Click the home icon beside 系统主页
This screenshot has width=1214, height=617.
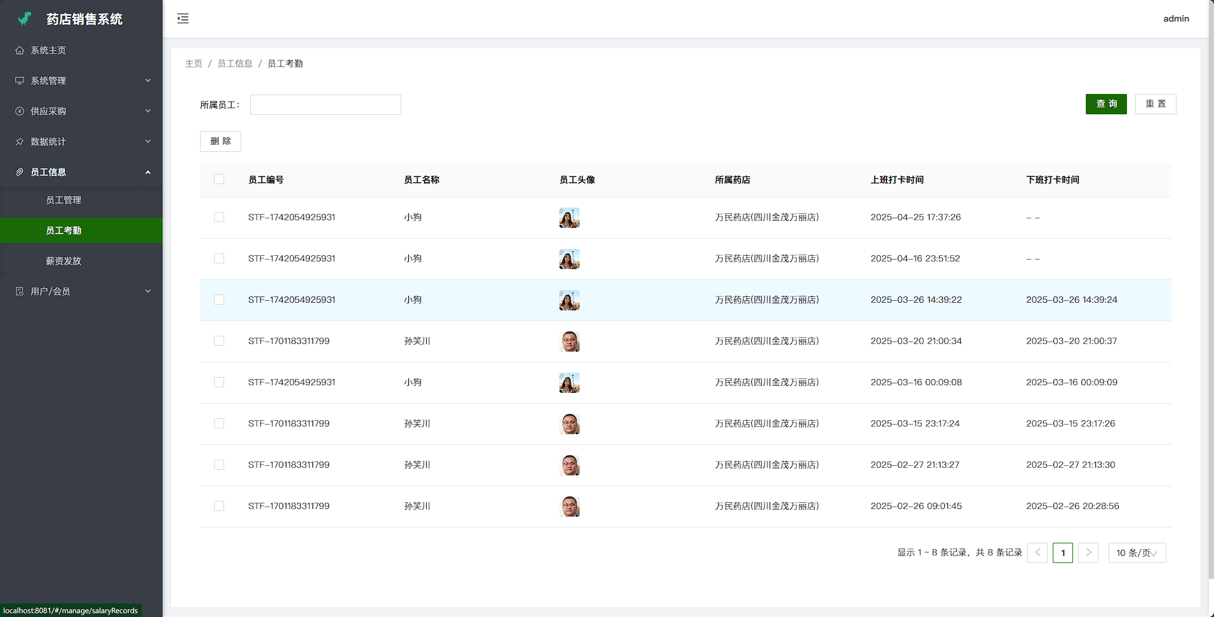pos(20,50)
